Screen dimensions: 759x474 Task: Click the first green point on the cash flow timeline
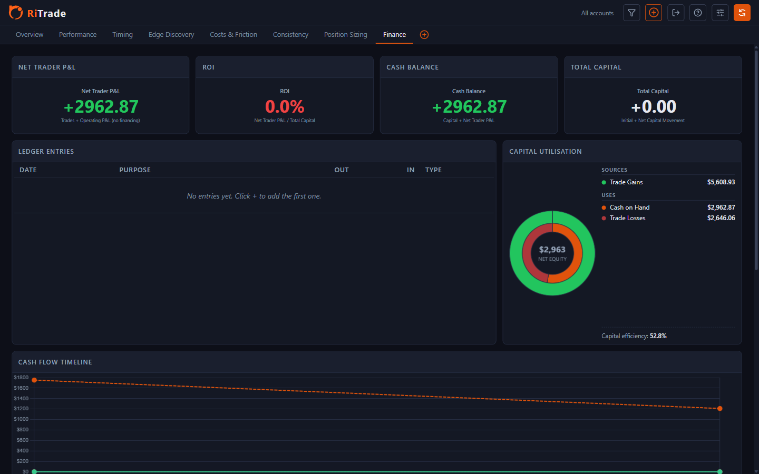pos(34,471)
